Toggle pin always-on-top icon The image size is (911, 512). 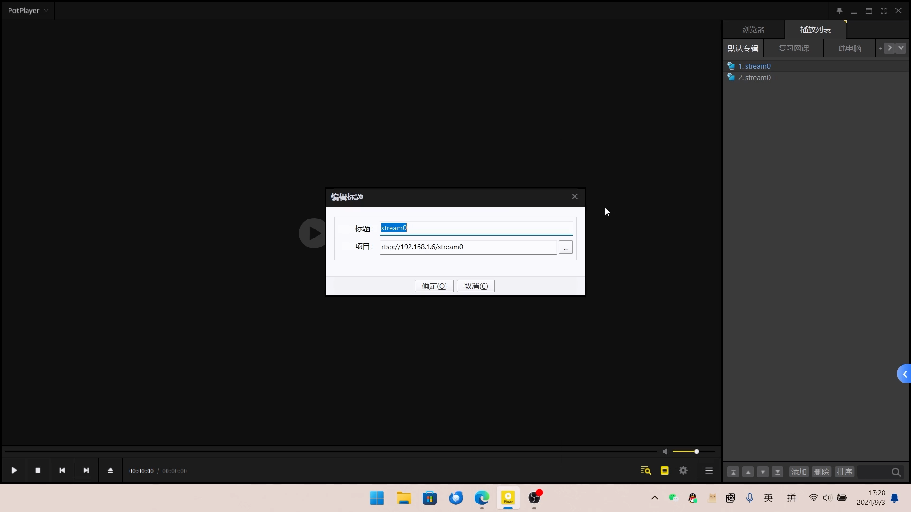(x=839, y=11)
